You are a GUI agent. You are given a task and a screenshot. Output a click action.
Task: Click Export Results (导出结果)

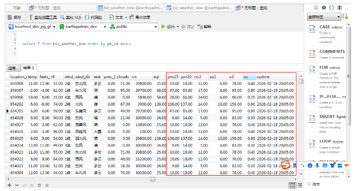(x=140, y=17)
